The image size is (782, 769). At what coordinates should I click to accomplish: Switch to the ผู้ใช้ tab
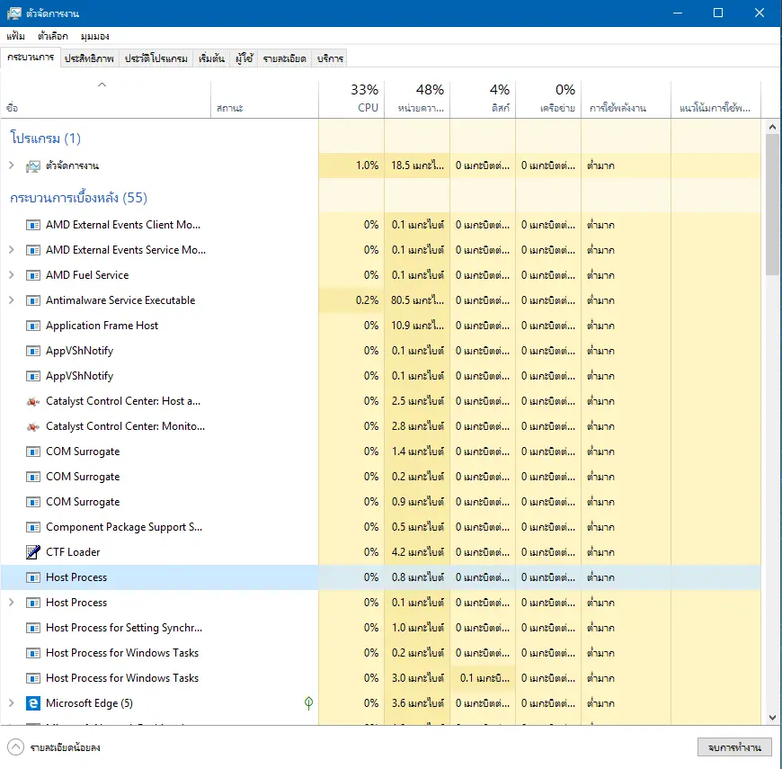(244, 58)
